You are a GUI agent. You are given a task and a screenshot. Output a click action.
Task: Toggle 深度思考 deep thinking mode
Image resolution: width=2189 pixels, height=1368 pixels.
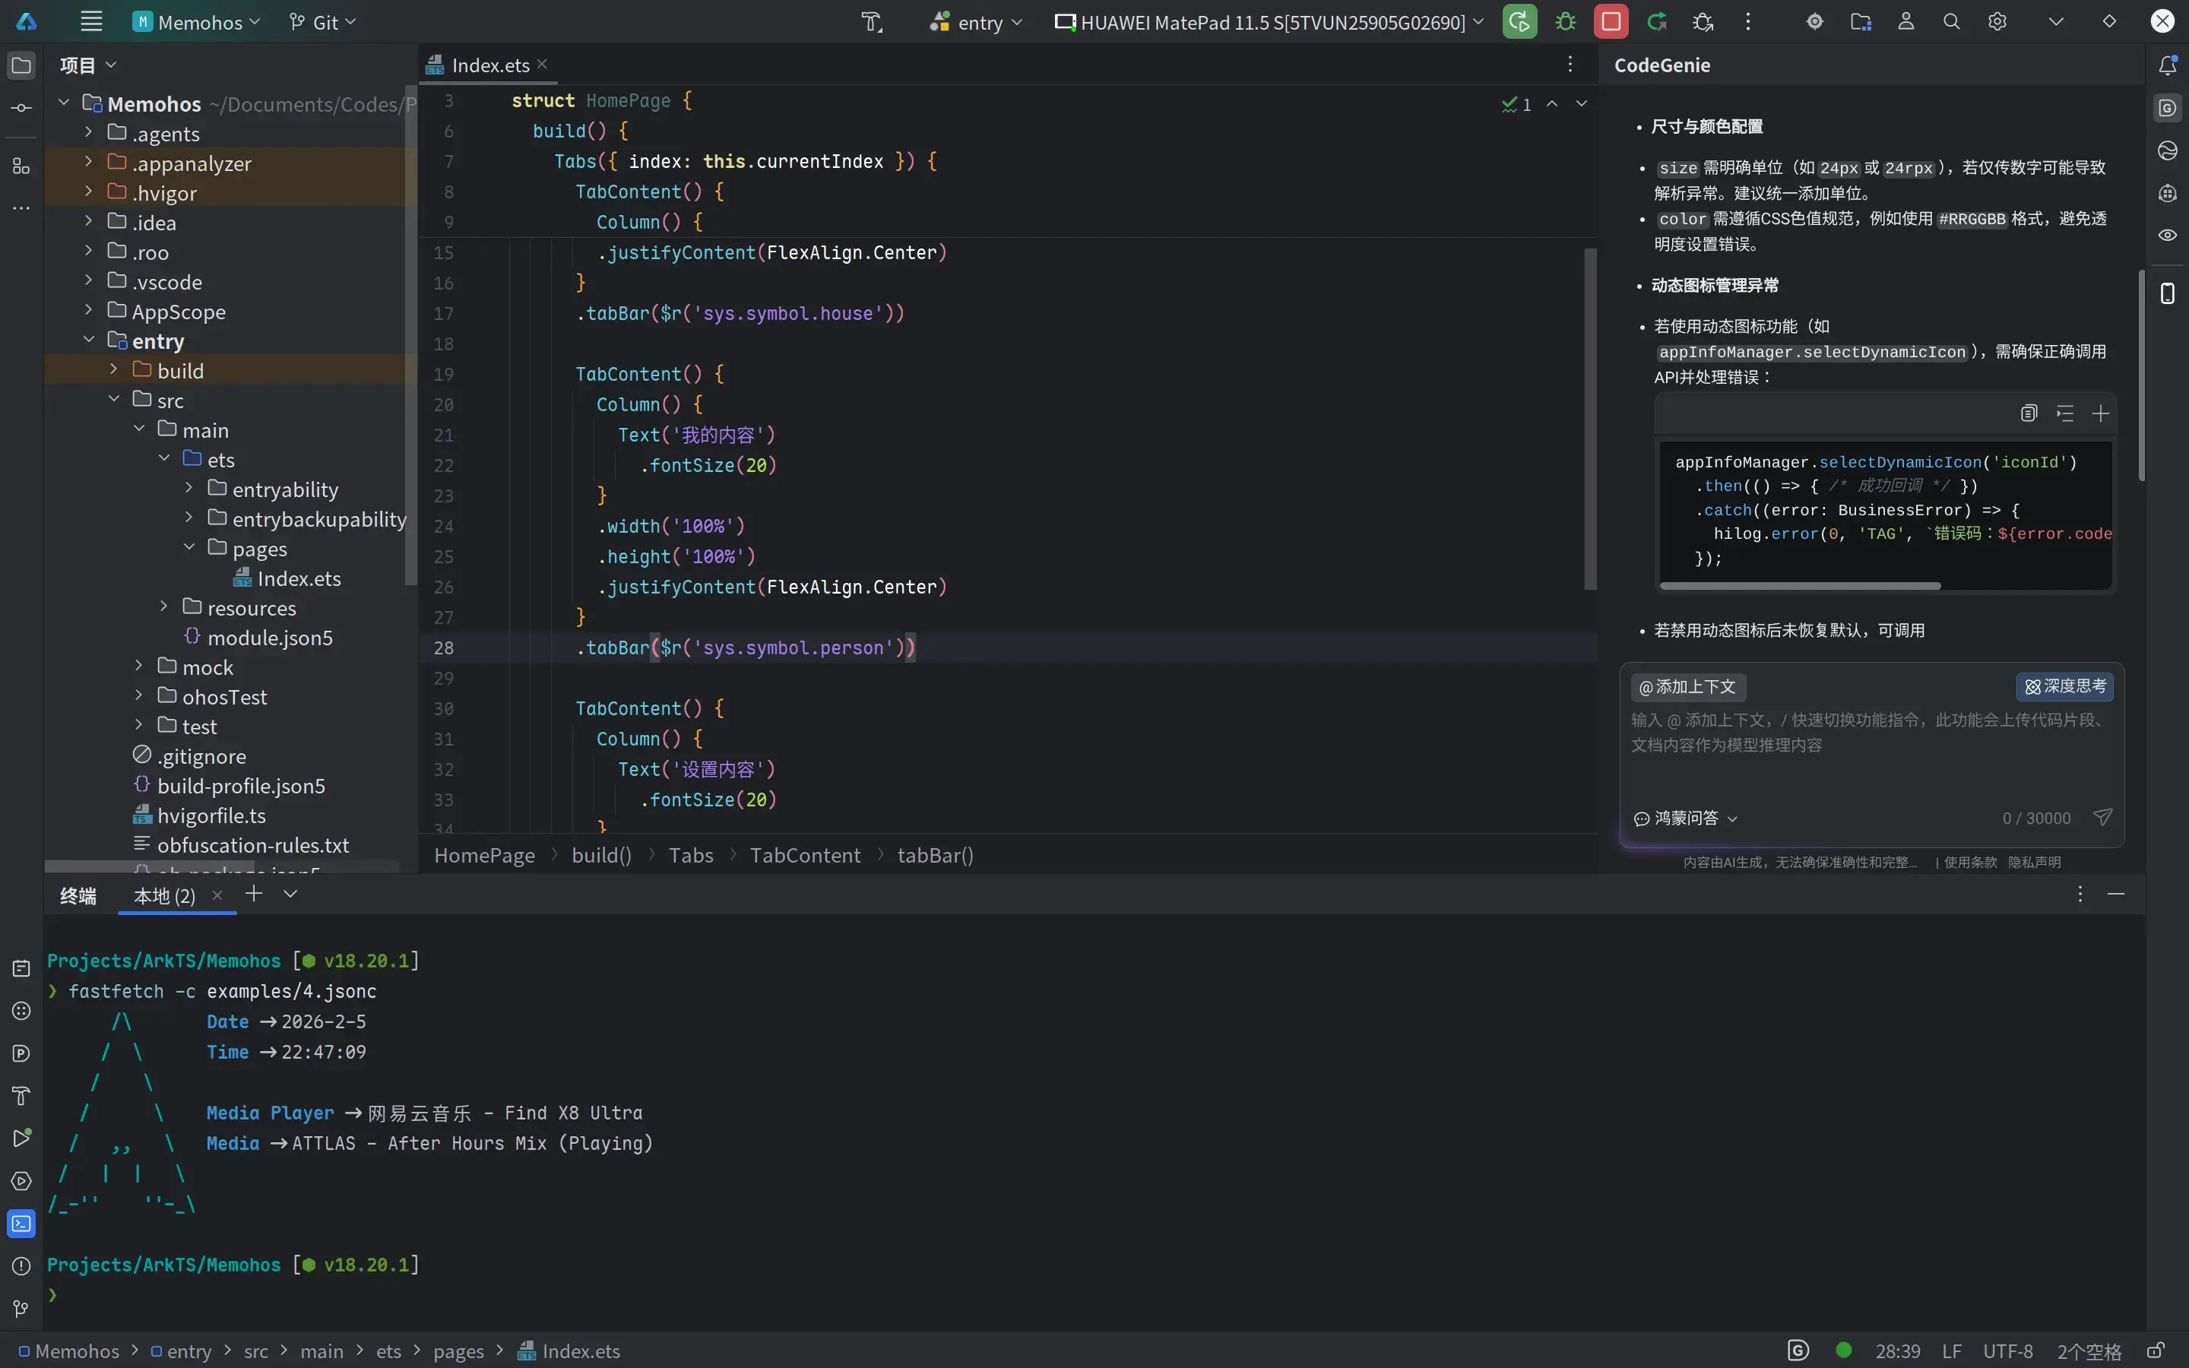pyautogui.click(x=2065, y=687)
